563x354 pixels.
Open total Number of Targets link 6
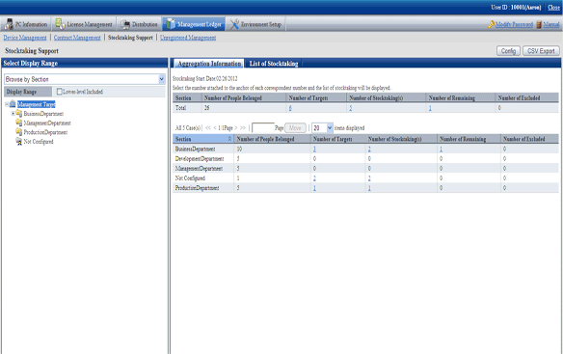click(290, 108)
